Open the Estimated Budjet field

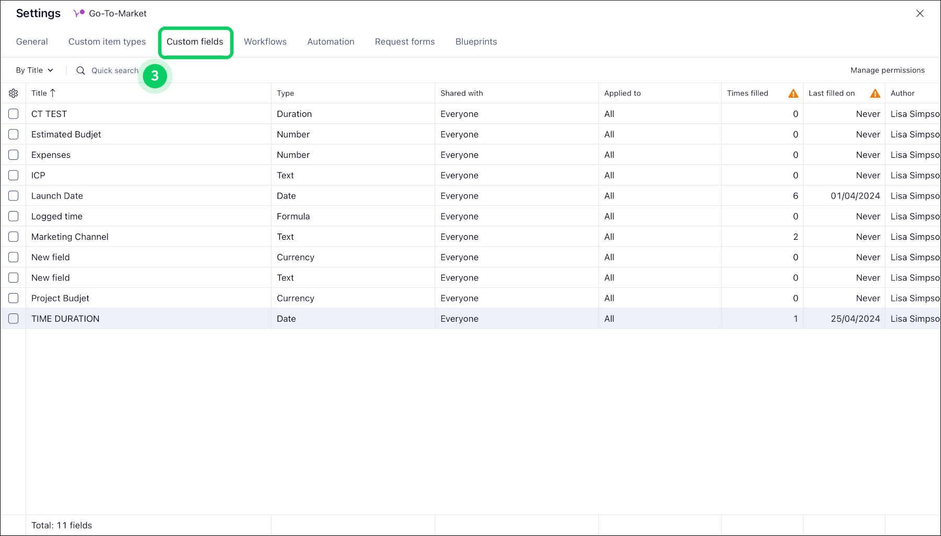(x=66, y=134)
